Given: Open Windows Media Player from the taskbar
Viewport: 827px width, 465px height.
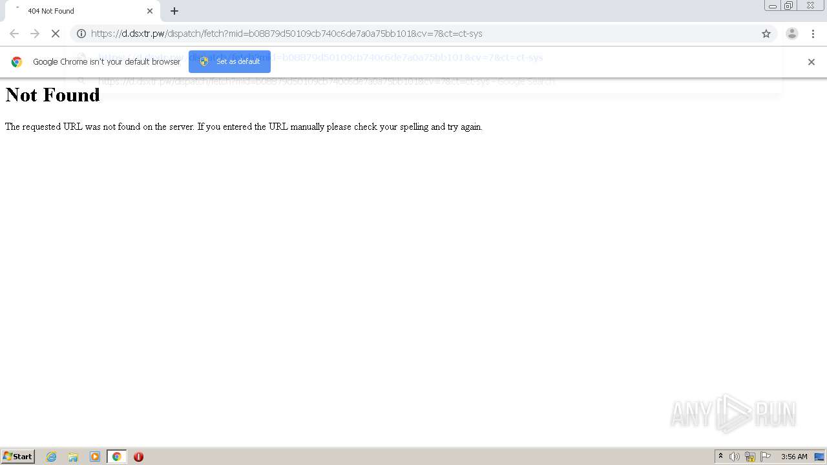Looking at the screenshot, I should (95, 457).
